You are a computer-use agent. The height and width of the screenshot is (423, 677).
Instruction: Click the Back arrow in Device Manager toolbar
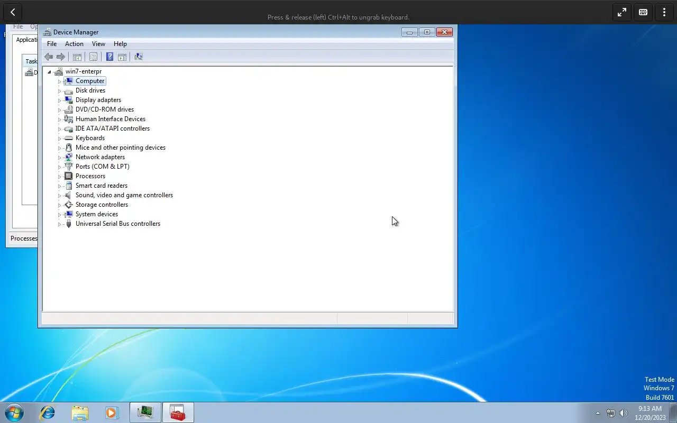49,57
